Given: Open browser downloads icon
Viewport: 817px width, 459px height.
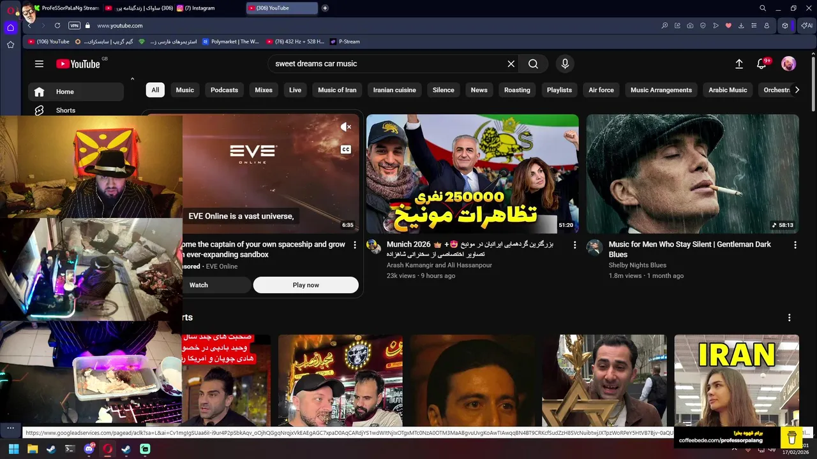Looking at the screenshot, I should coord(741,25).
